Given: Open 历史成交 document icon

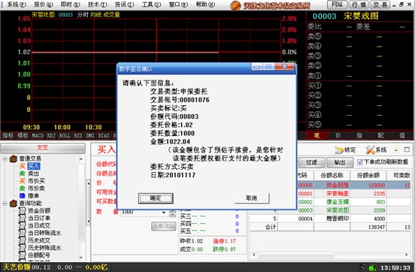Looking at the screenshot, I should coord(23,240).
